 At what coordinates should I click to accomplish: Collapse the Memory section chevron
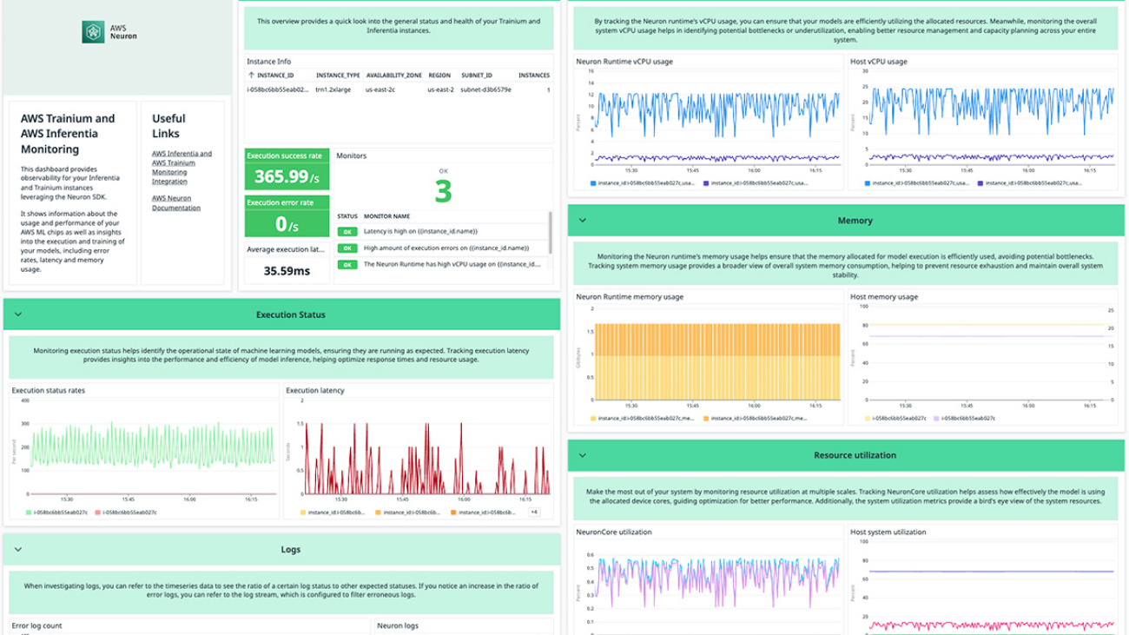pyautogui.click(x=583, y=221)
